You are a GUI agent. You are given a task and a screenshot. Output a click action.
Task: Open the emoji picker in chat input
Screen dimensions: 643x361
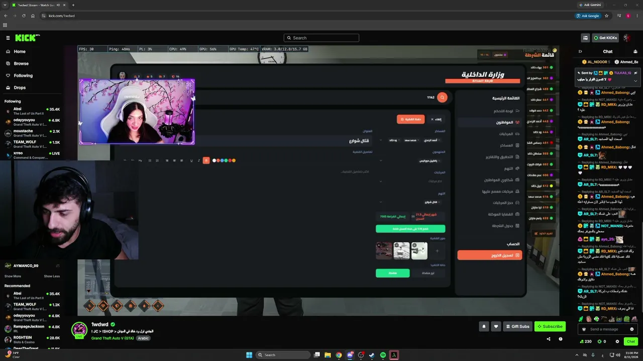631,329
